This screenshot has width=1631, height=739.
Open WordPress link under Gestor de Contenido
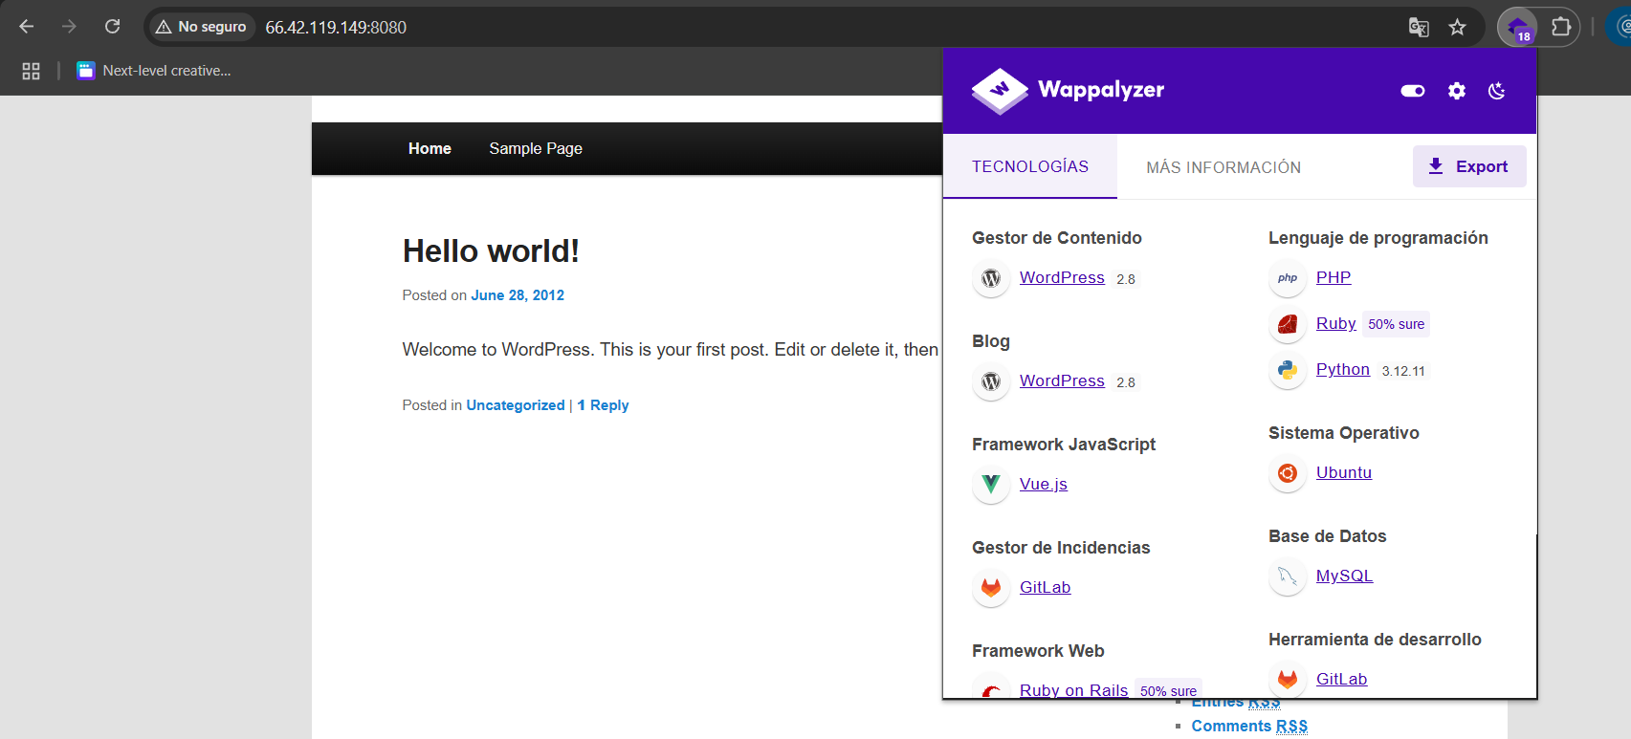click(x=1062, y=277)
